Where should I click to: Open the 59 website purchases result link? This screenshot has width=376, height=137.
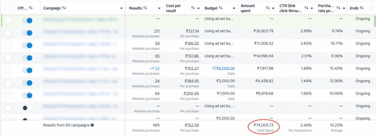point(158,43)
